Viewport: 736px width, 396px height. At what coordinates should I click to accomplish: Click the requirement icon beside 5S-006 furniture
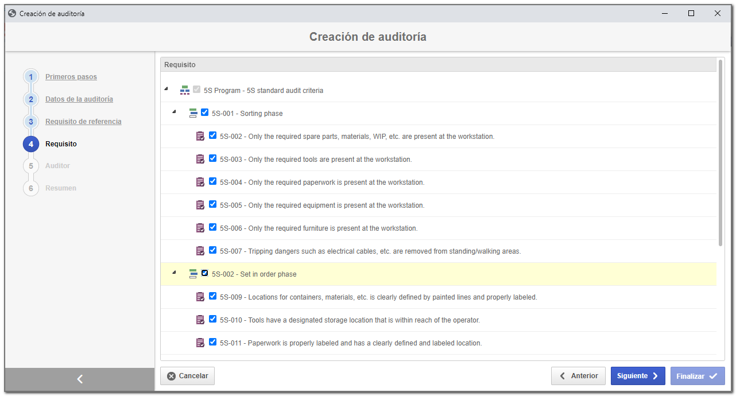pos(200,228)
